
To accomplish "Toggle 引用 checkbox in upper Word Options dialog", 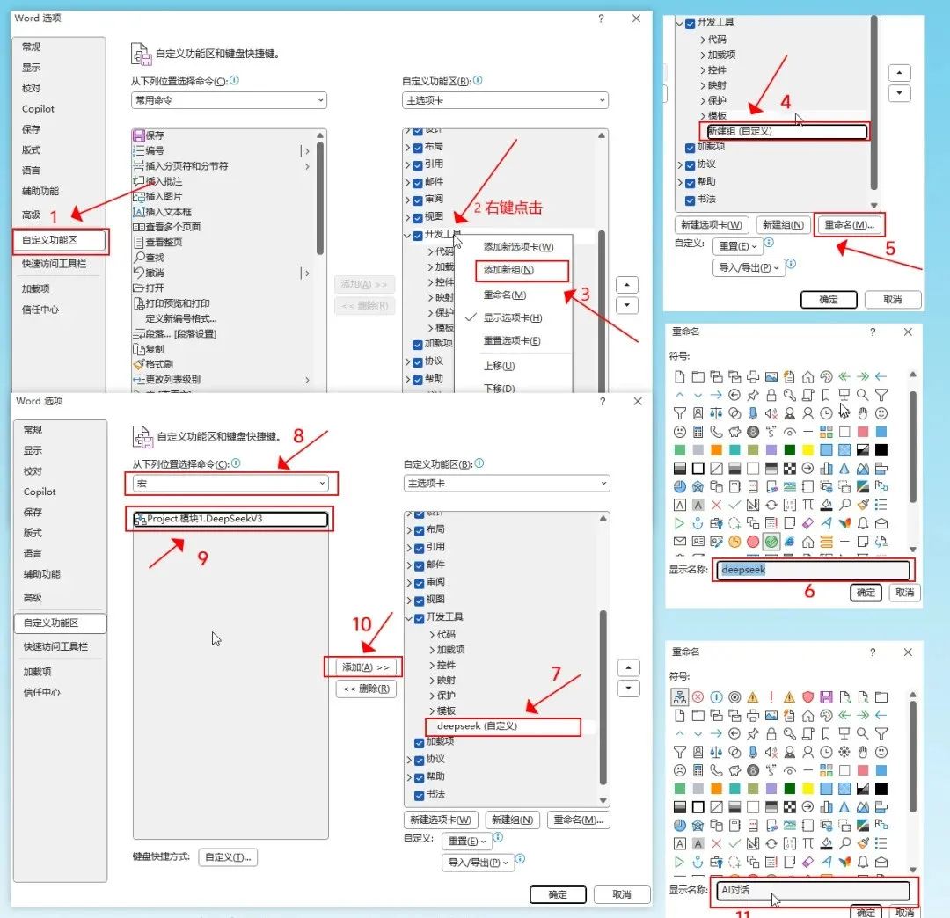I will point(418,164).
